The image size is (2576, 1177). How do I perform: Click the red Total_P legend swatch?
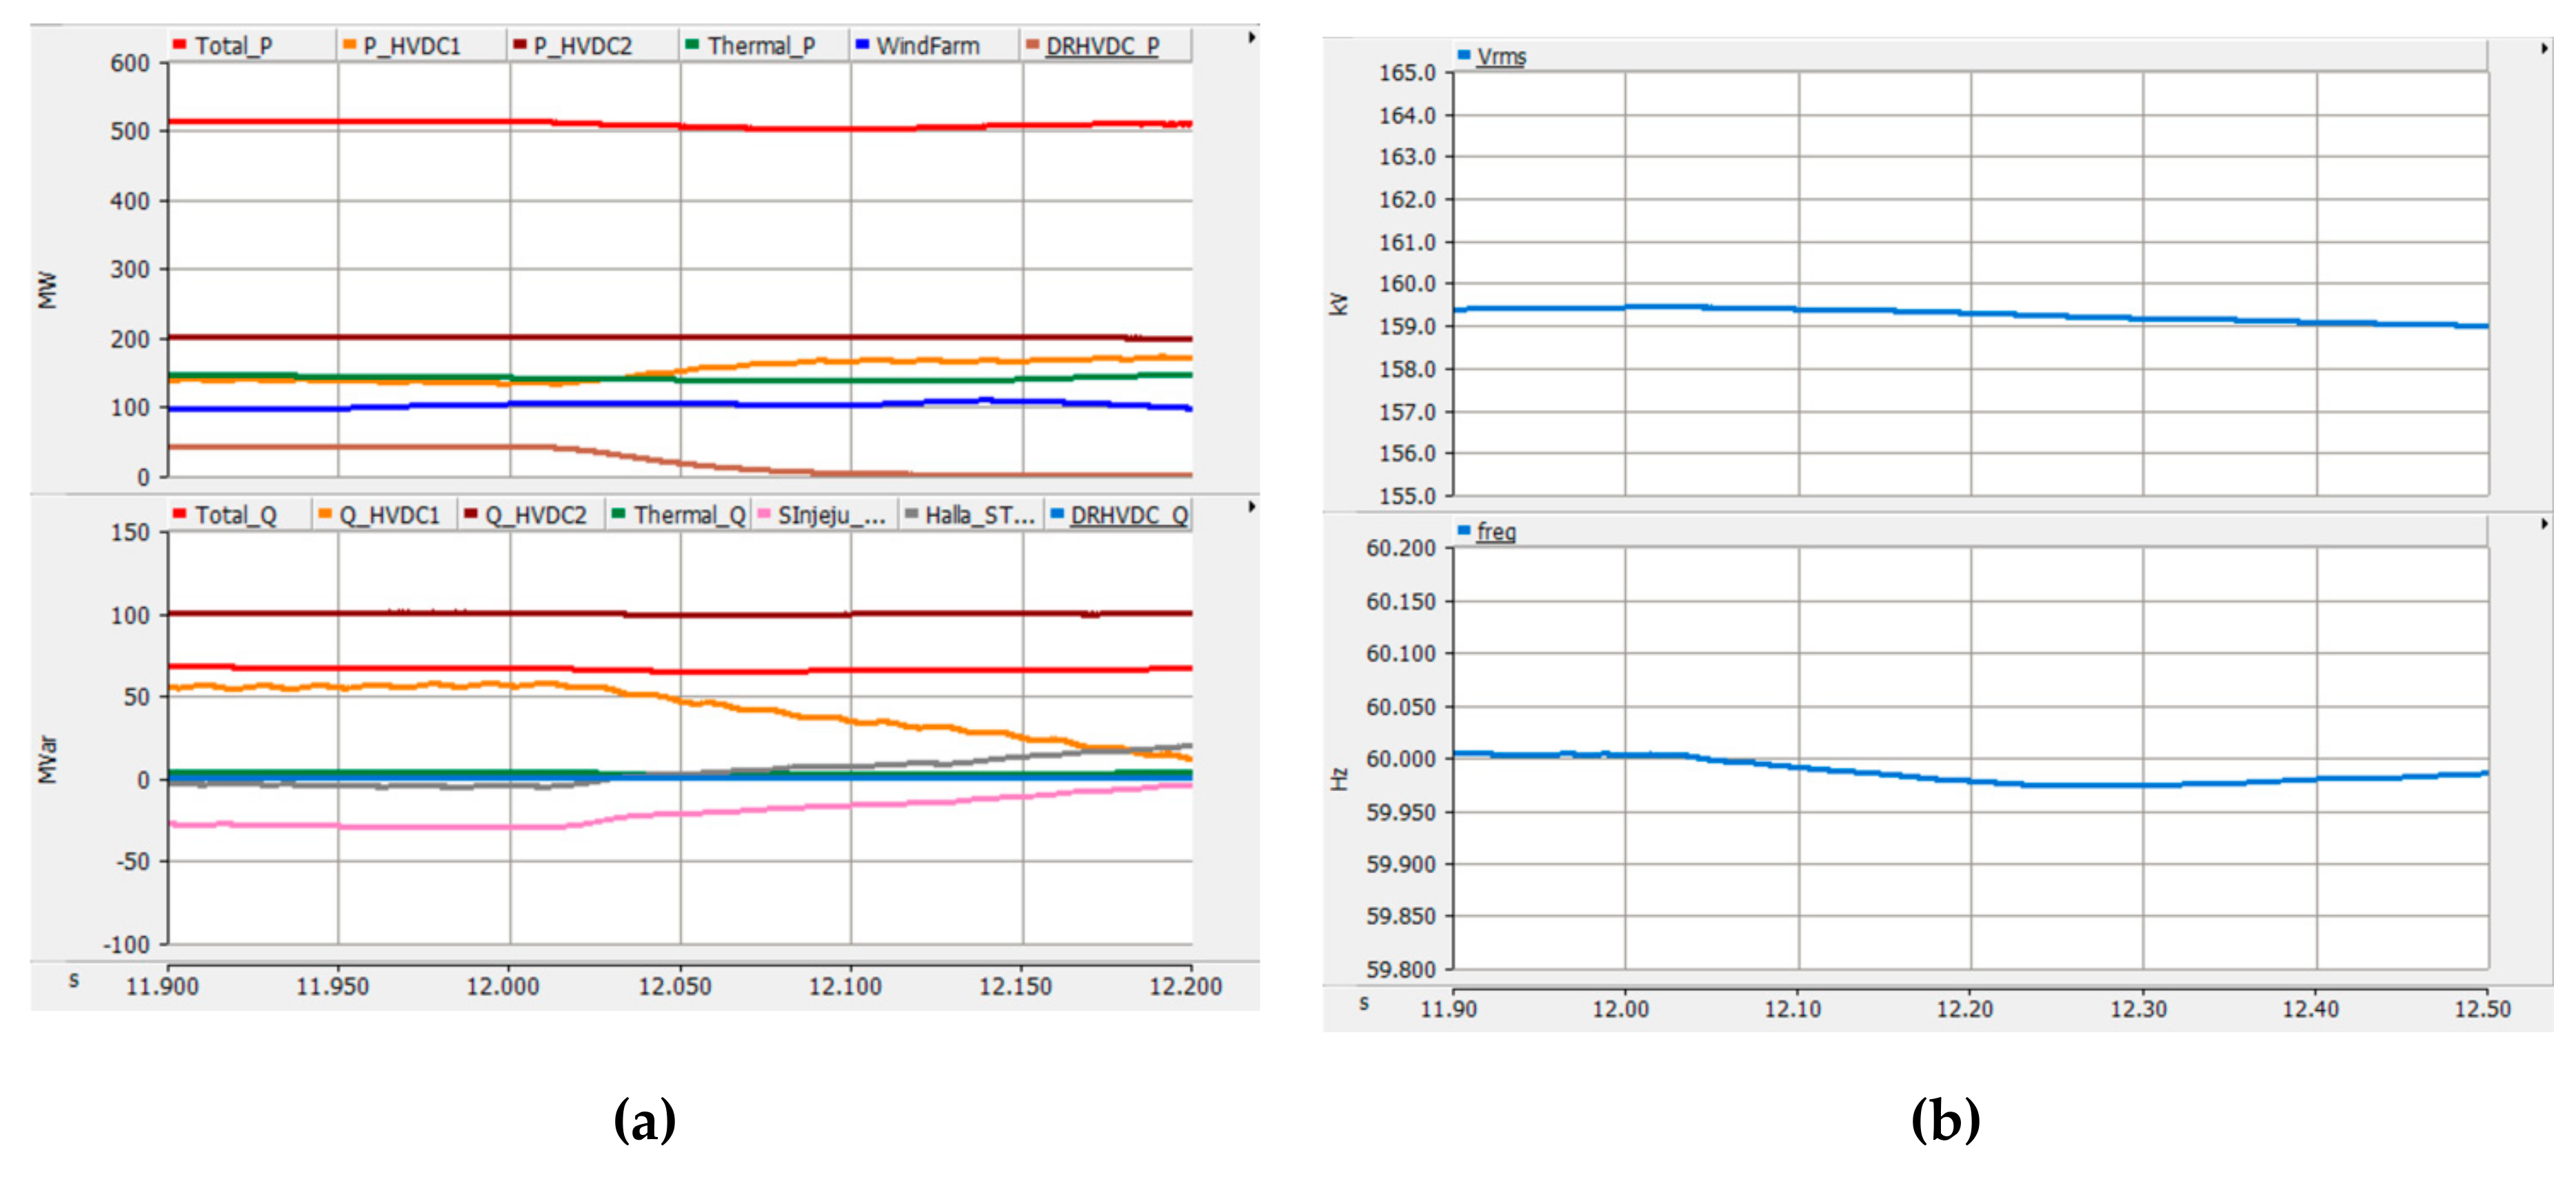tap(179, 44)
